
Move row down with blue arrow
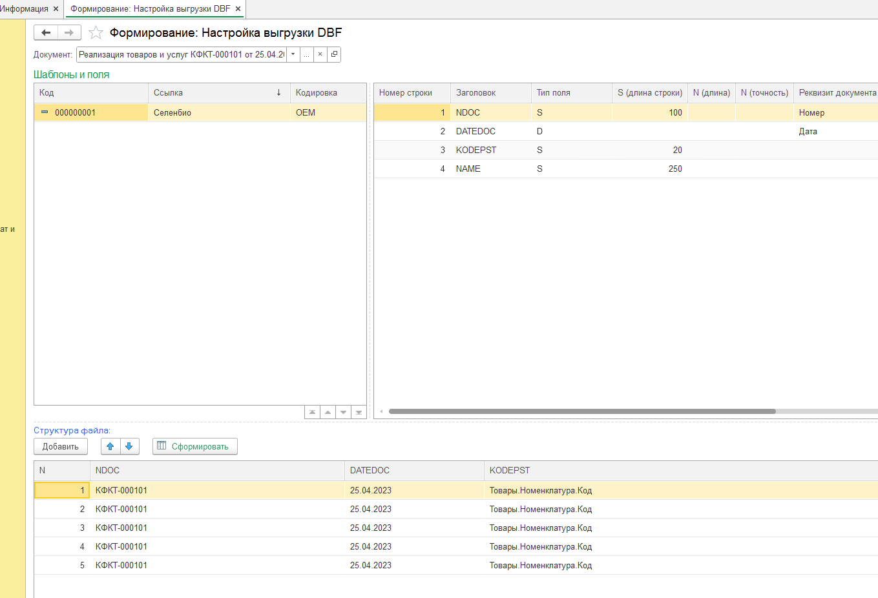(x=129, y=446)
